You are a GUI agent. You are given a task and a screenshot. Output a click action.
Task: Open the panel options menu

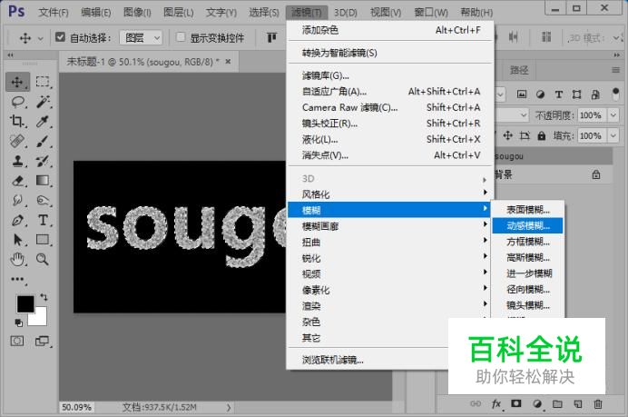[615, 70]
